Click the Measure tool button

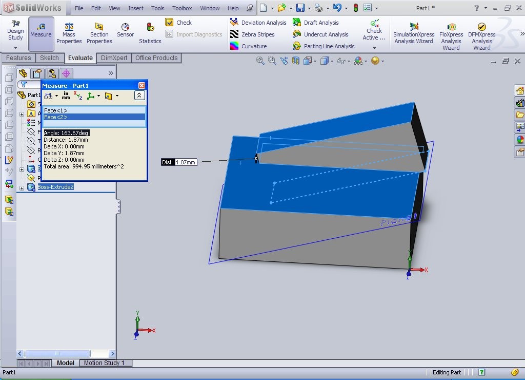tap(41, 33)
